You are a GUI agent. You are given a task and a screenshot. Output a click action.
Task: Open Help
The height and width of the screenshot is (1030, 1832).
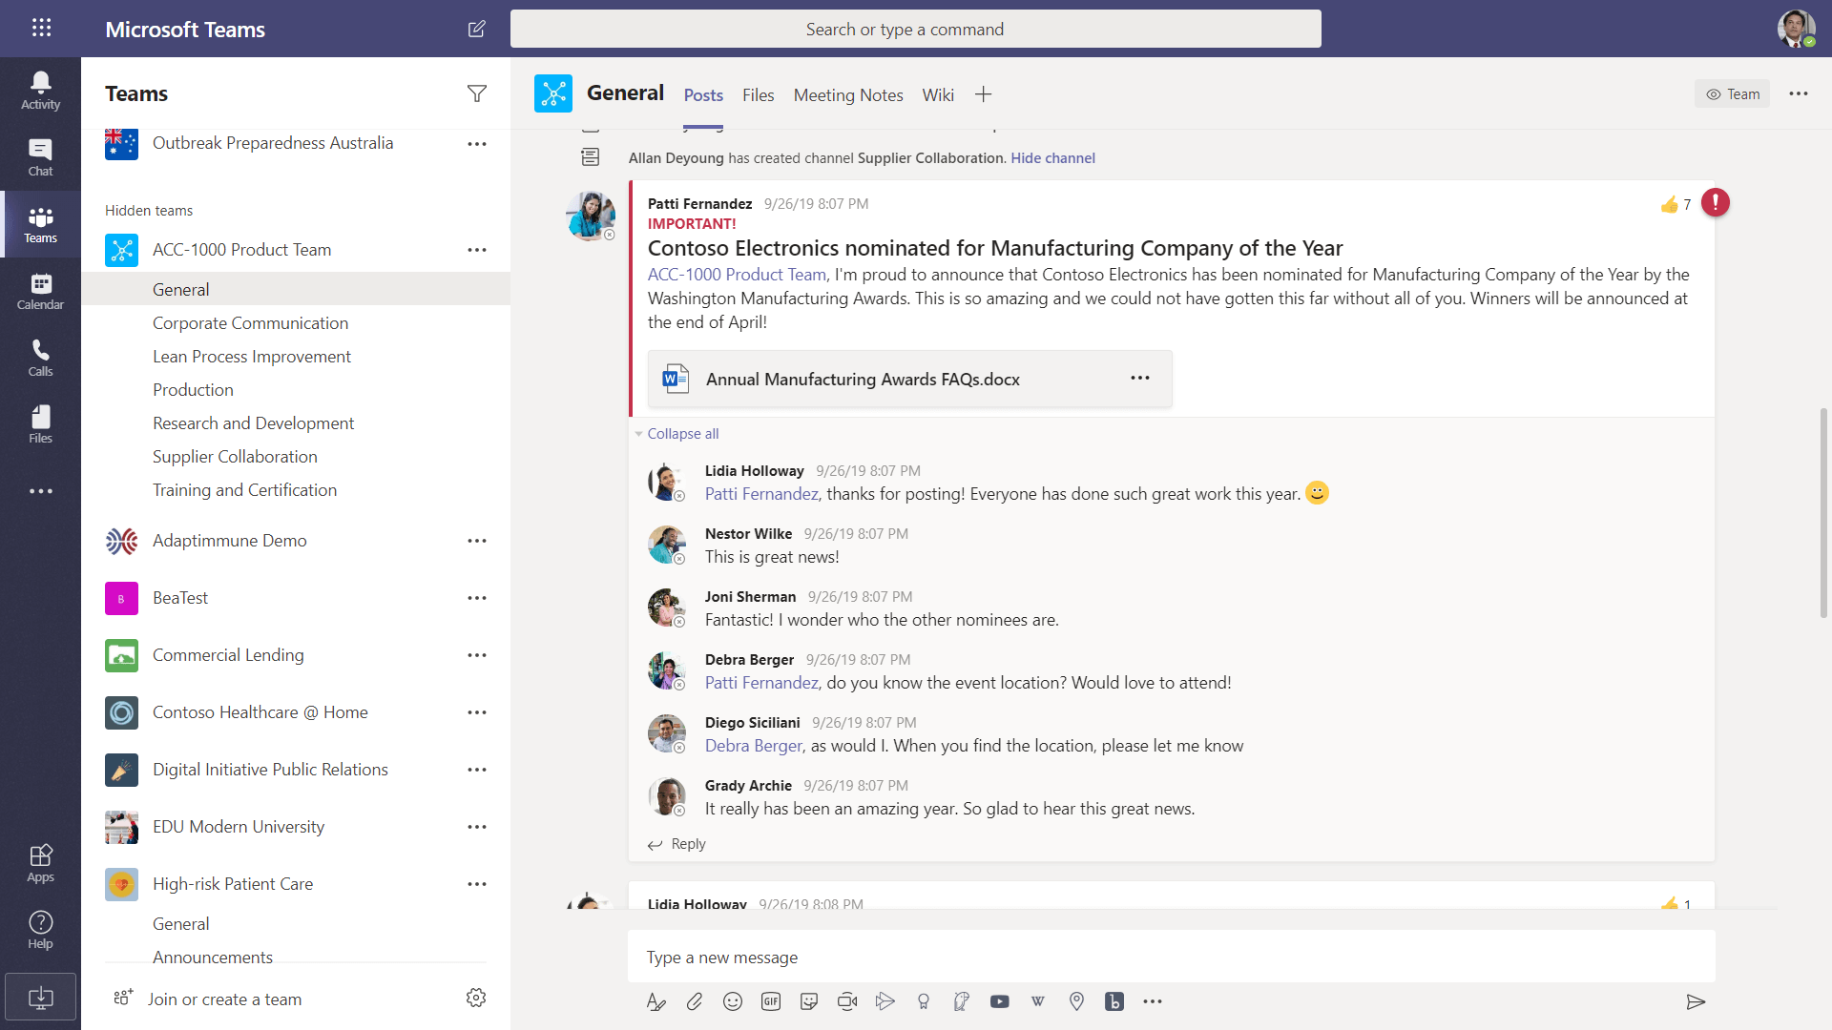pos(40,930)
